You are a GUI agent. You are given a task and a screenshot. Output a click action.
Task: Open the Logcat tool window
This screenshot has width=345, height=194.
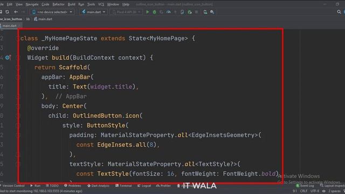pos(144,185)
